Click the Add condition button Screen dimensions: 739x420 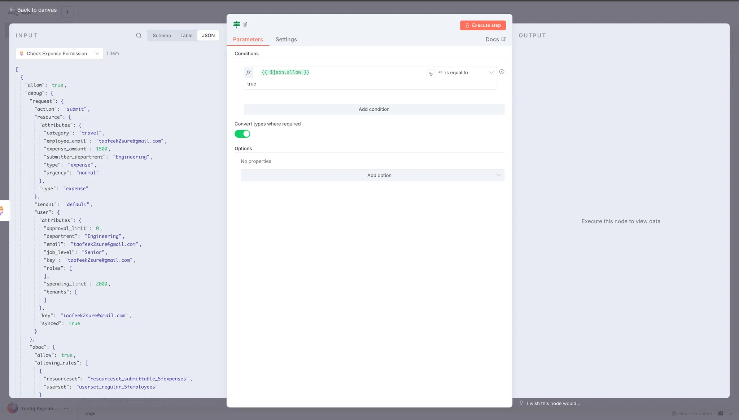[374, 109]
